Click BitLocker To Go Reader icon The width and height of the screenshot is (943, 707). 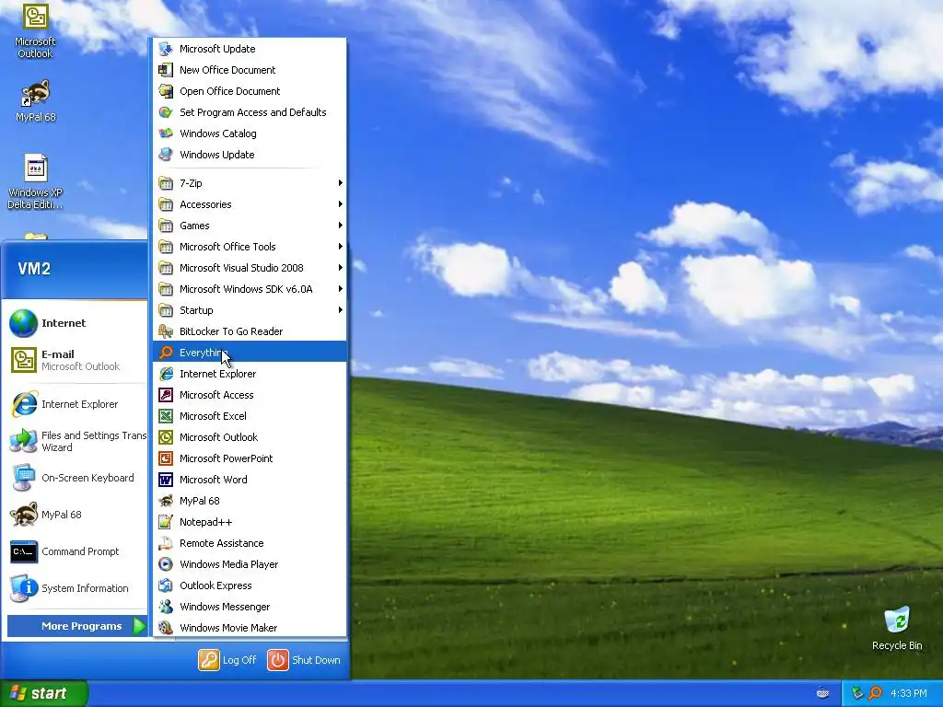click(x=166, y=331)
